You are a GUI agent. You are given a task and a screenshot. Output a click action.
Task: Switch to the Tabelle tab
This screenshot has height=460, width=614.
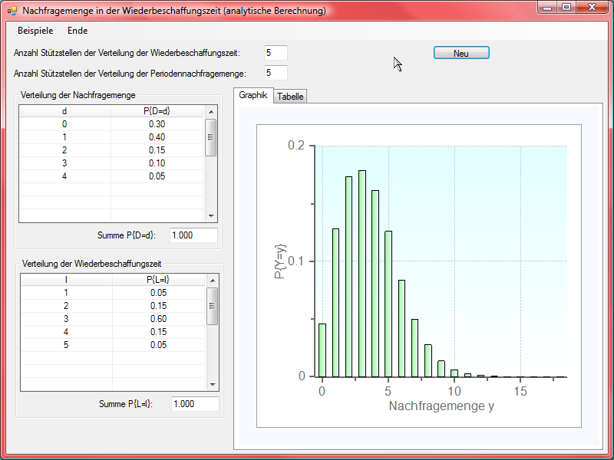[290, 97]
